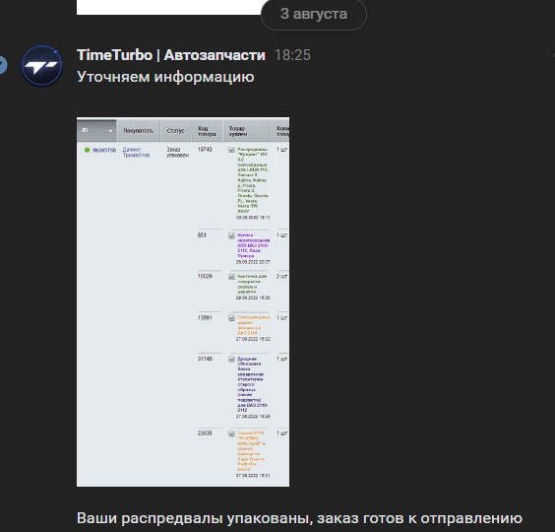
Task: Select the Статус column header
Action: click(x=175, y=131)
